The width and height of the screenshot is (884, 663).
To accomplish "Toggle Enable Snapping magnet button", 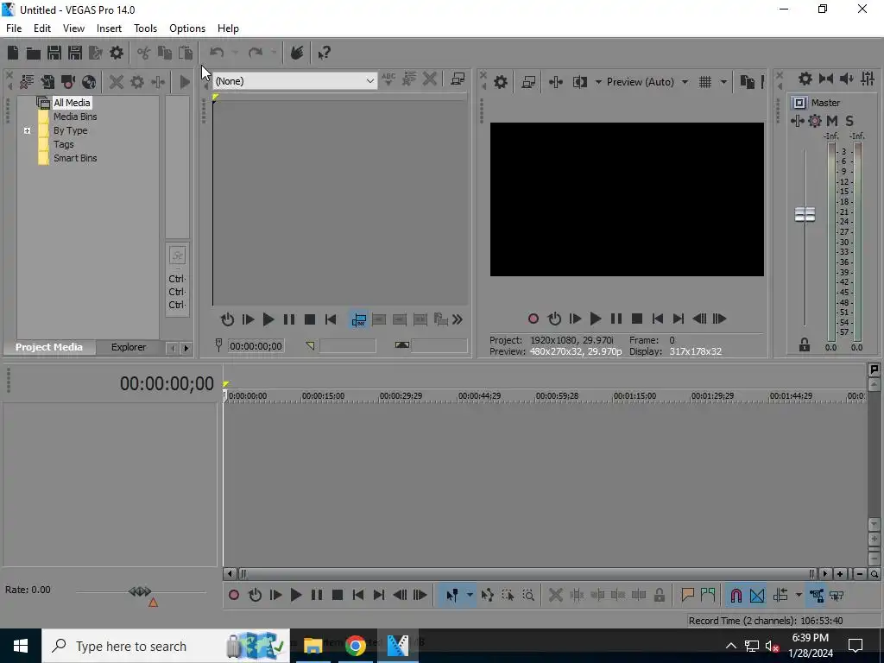I will [x=736, y=596].
